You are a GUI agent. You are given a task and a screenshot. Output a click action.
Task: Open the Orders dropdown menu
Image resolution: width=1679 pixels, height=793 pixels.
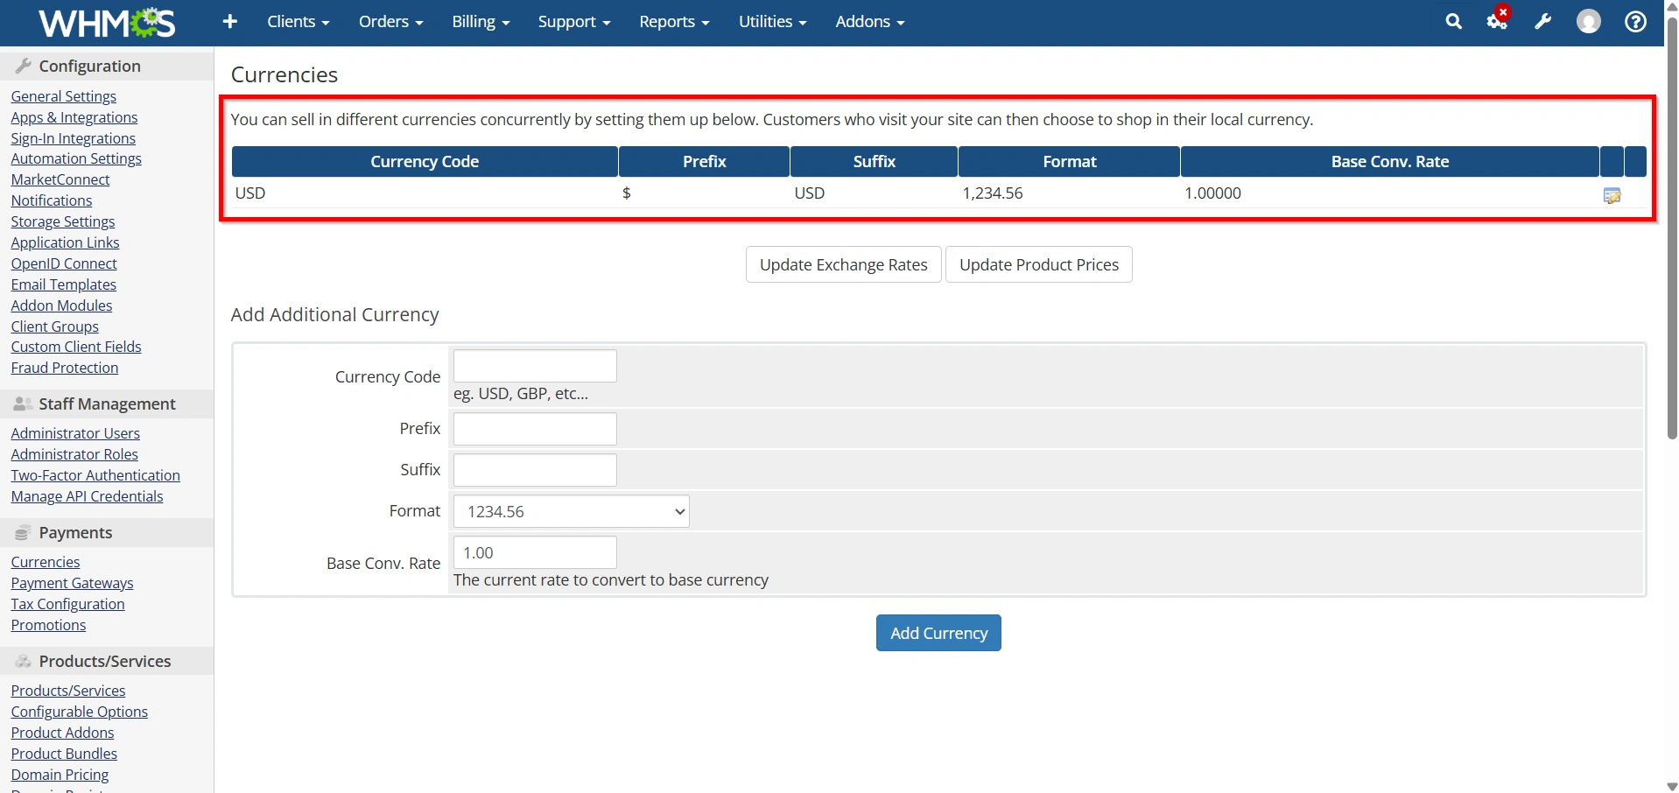pos(390,22)
